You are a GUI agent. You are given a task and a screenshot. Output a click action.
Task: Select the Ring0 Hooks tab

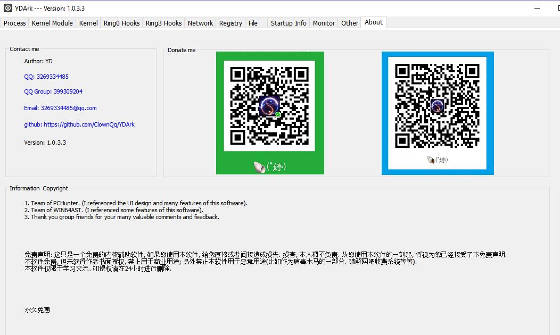click(121, 23)
